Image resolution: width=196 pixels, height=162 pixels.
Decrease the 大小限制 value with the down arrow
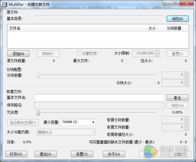[x=157, y=55]
